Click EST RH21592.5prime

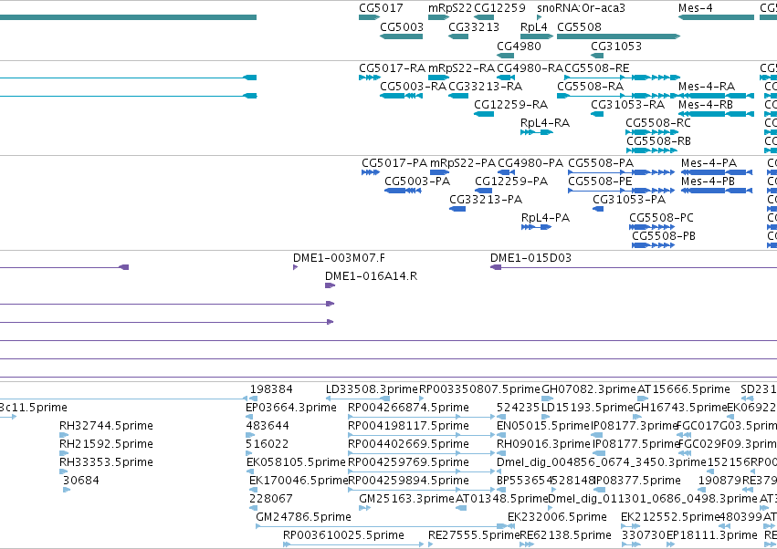pos(106,444)
